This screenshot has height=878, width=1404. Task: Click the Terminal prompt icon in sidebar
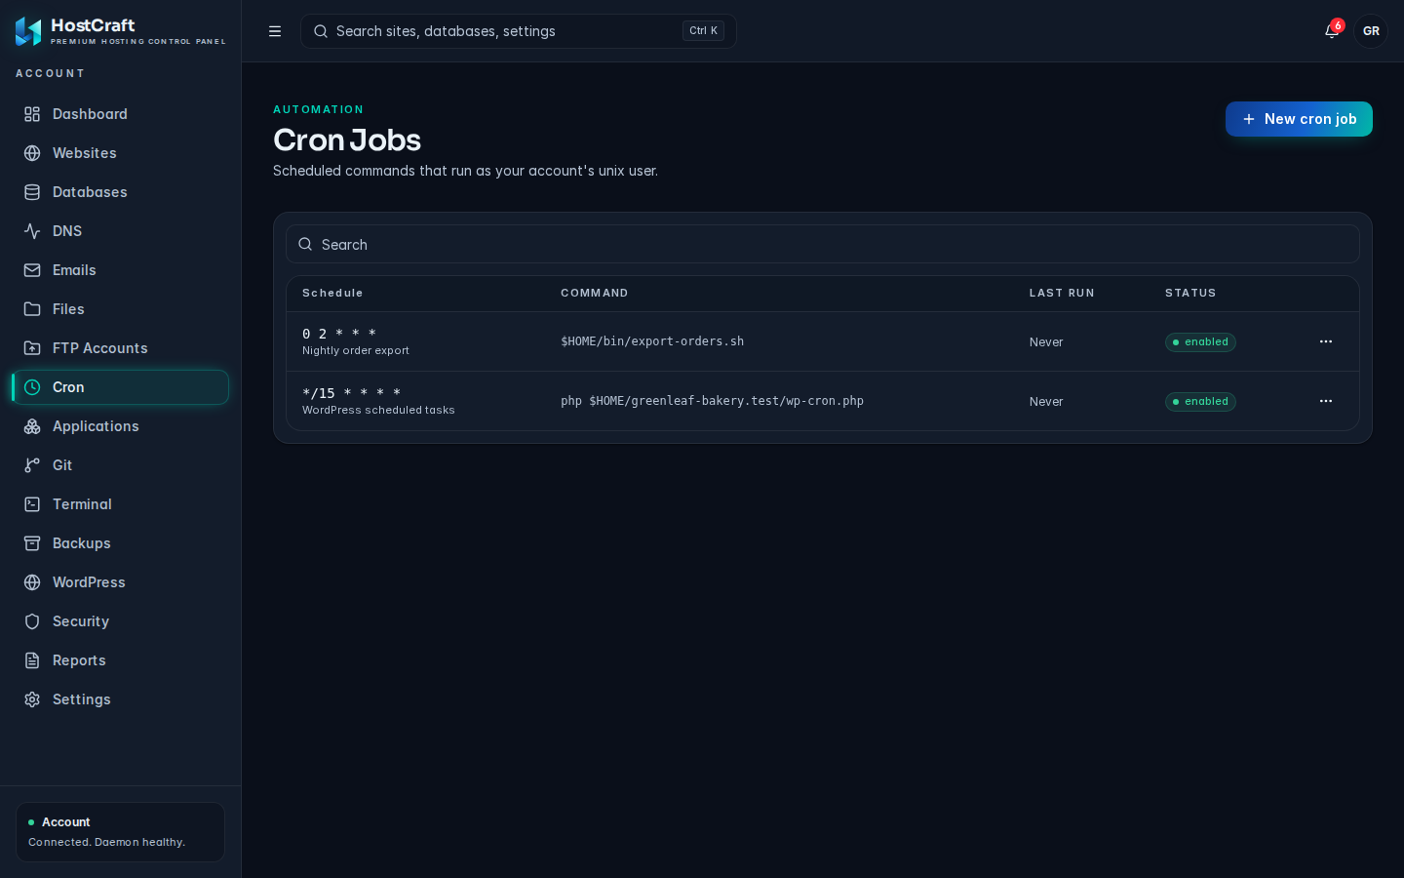(x=32, y=504)
